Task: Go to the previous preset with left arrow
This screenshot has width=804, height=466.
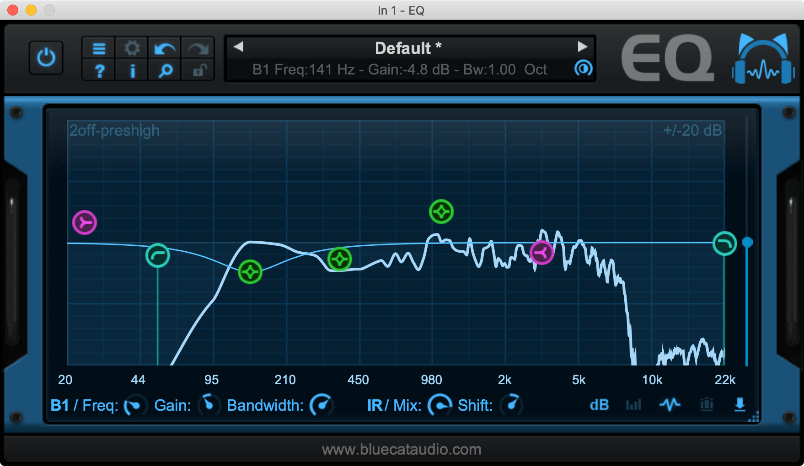Action: coord(238,47)
